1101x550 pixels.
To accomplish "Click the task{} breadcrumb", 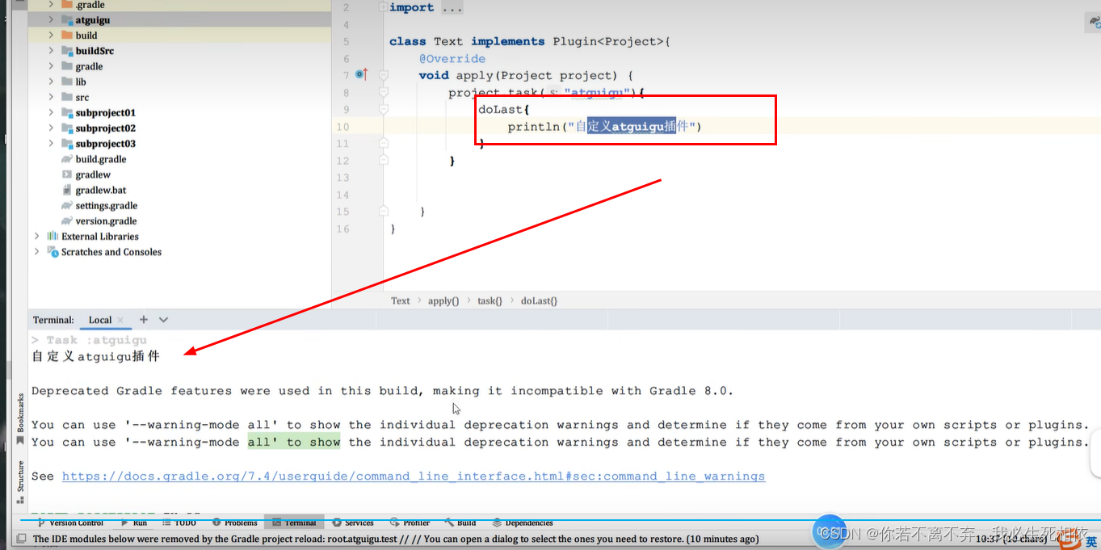I will pos(490,300).
